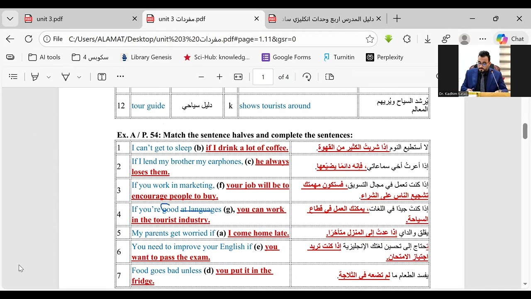The width and height of the screenshot is (531, 299).
Task: Open Google Forms bookmark
Action: [286, 57]
